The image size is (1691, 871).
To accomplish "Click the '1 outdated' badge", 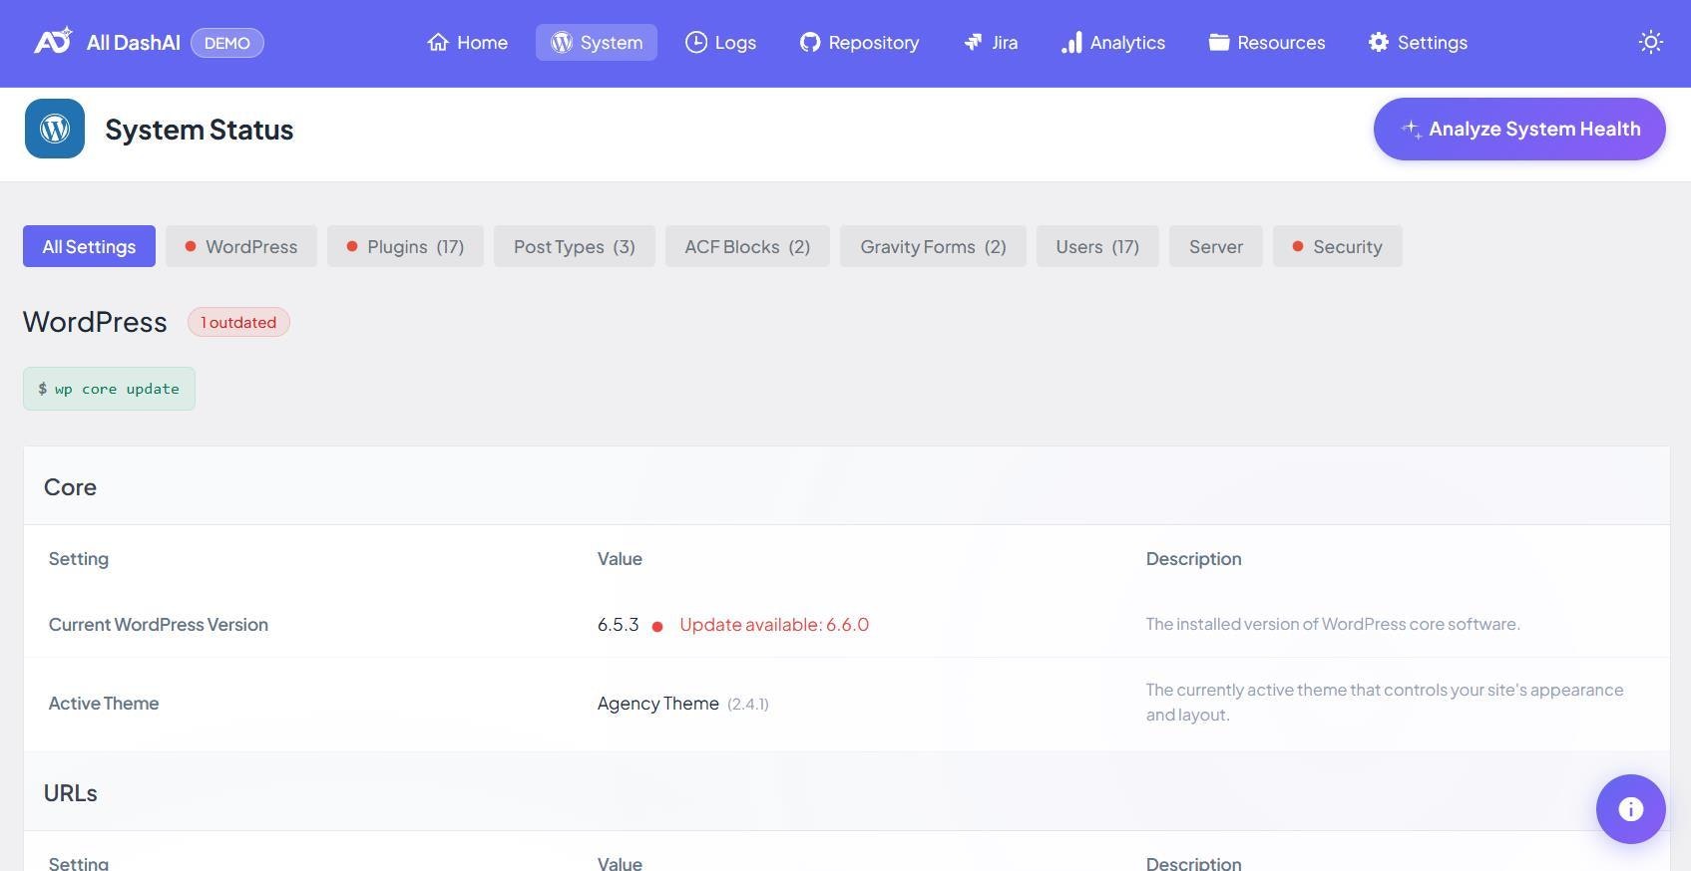I will click(238, 322).
